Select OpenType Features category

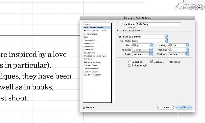(x=91, y=68)
